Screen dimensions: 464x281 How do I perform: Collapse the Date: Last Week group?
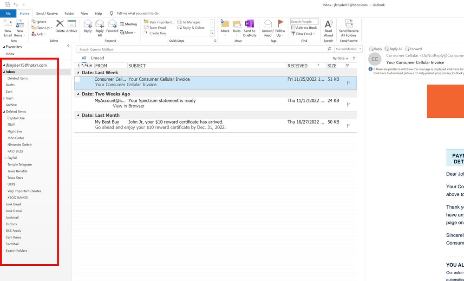point(78,72)
